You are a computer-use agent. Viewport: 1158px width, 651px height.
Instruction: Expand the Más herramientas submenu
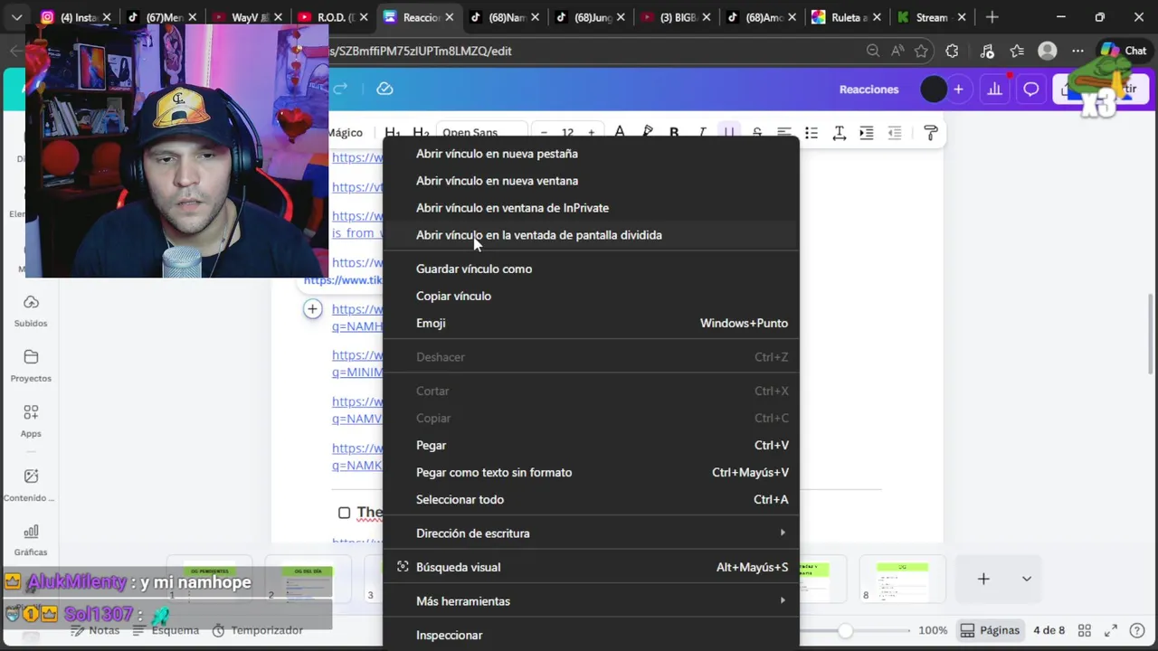592,601
